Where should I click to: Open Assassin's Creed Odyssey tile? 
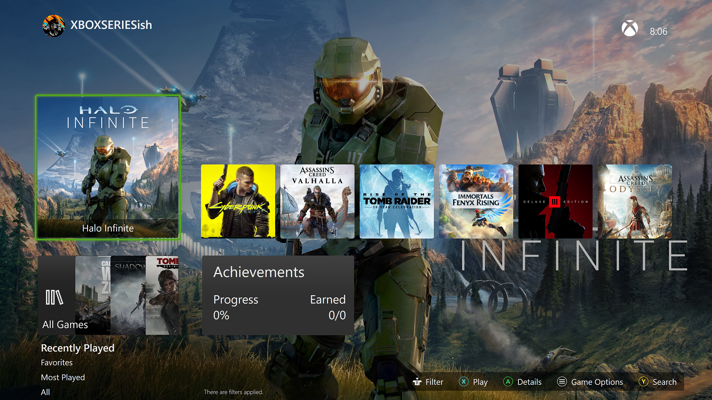pos(635,201)
